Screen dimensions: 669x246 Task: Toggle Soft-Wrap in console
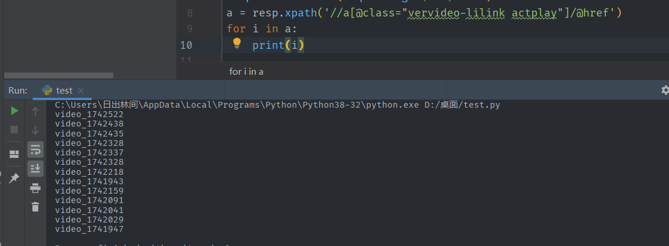point(35,149)
